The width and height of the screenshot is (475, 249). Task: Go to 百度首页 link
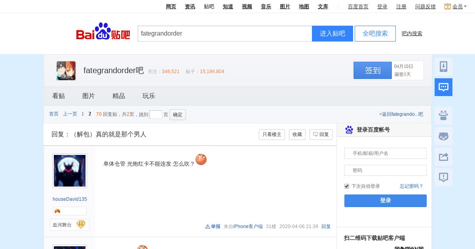(x=358, y=6)
